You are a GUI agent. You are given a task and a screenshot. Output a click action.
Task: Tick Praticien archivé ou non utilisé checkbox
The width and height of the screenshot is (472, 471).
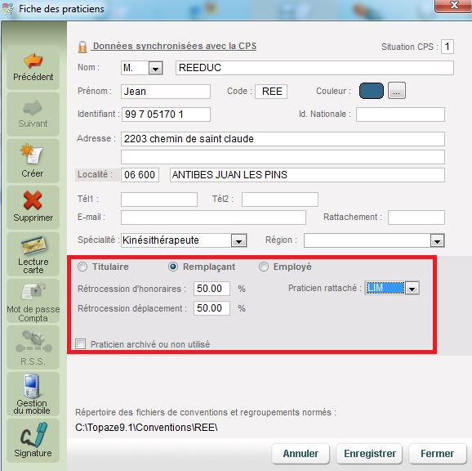click(x=80, y=343)
